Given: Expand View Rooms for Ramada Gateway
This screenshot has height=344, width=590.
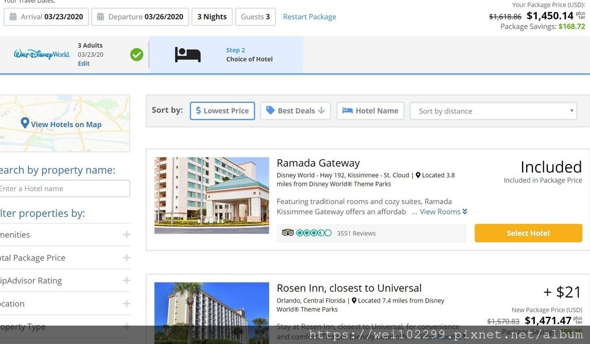Looking at the screenshot, I should point(443,212).
